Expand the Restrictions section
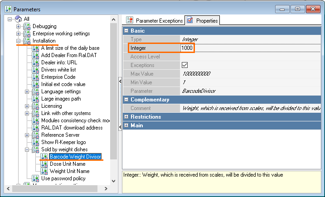This screenshot has height=197, width=325. [x=126, y=117]
